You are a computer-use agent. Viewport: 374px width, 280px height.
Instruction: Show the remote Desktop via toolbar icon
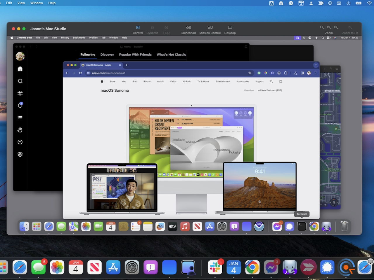pos(230,27)
